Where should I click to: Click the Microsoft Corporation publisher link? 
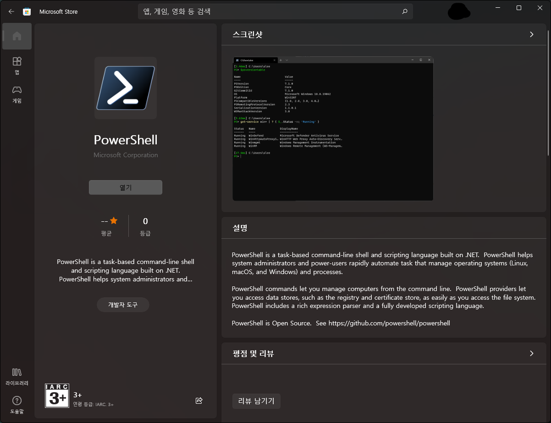point(126,155)
